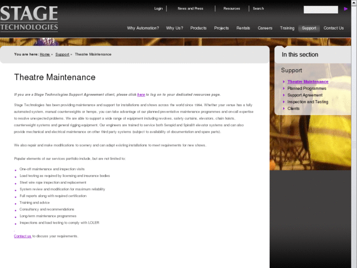This screenshot has width=357, height=268.
Task: Click the 'Contact us' text link
Action: [23, 236]
